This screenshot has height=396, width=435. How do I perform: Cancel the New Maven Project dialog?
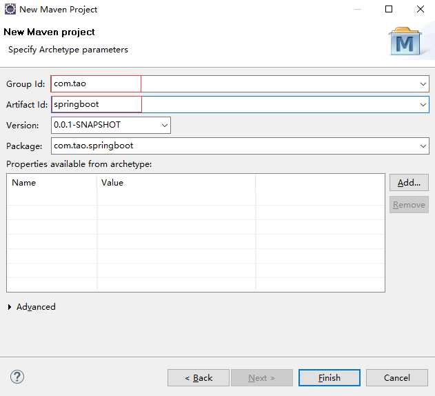coord(397,377)
